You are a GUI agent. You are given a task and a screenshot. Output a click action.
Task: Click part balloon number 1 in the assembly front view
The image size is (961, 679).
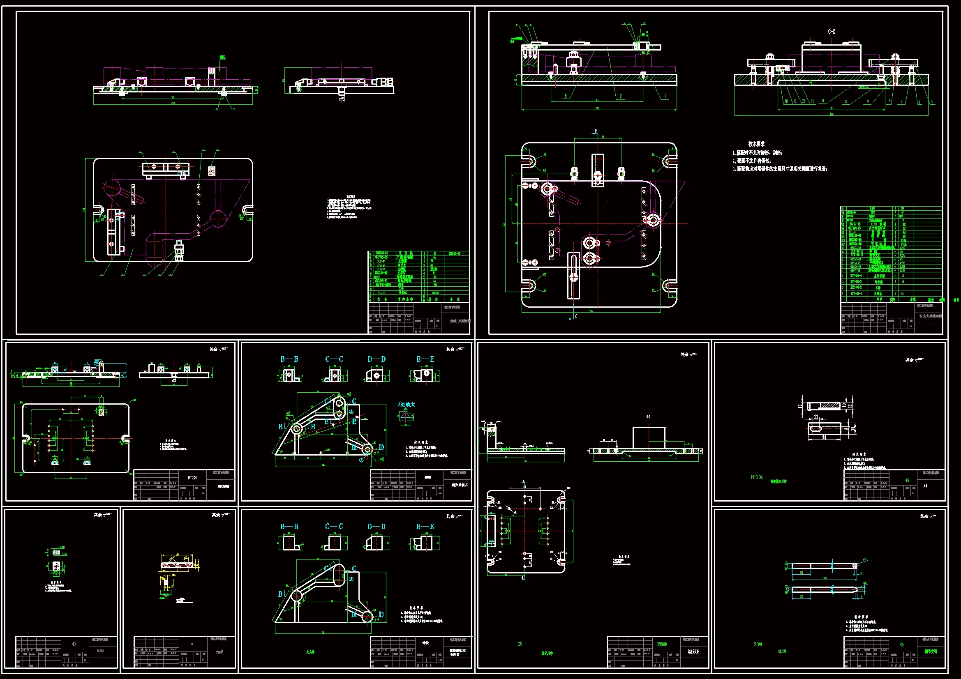click(x=665, y=97)
